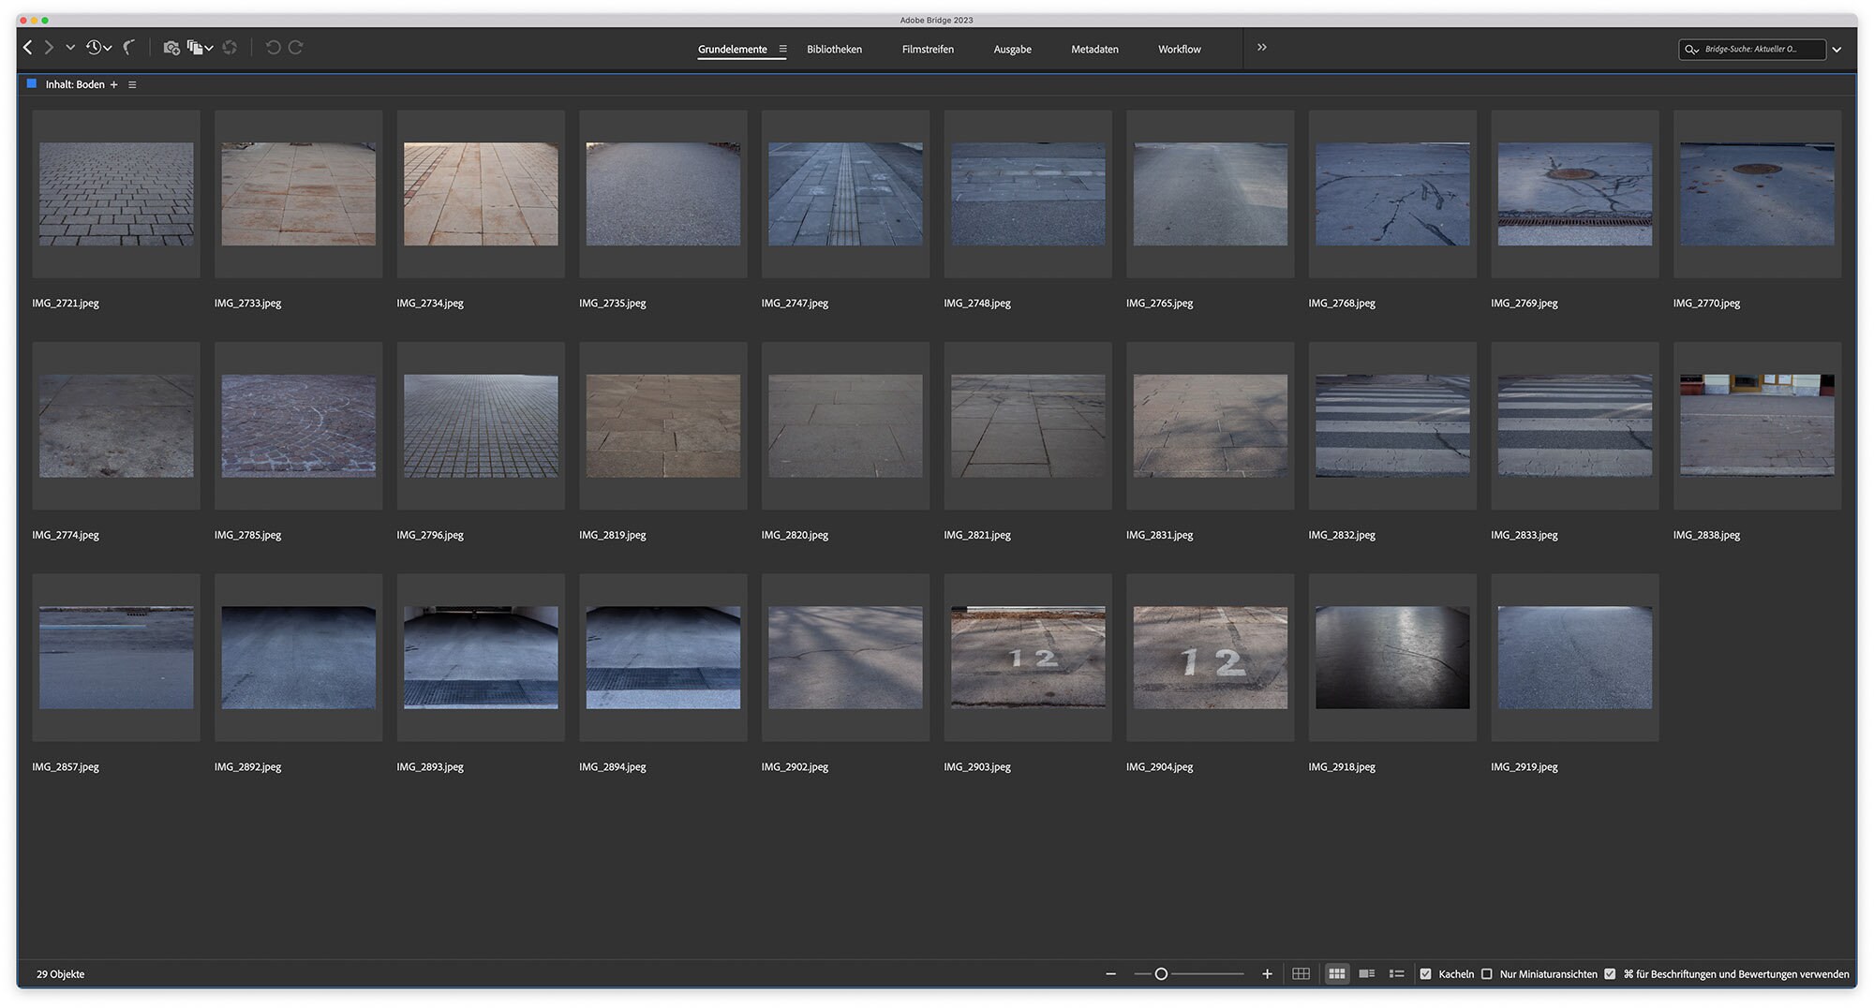Click the Redo arrow icon
The height and width of the screenshot is (1008, 1874).
click(x=295, y=47)
